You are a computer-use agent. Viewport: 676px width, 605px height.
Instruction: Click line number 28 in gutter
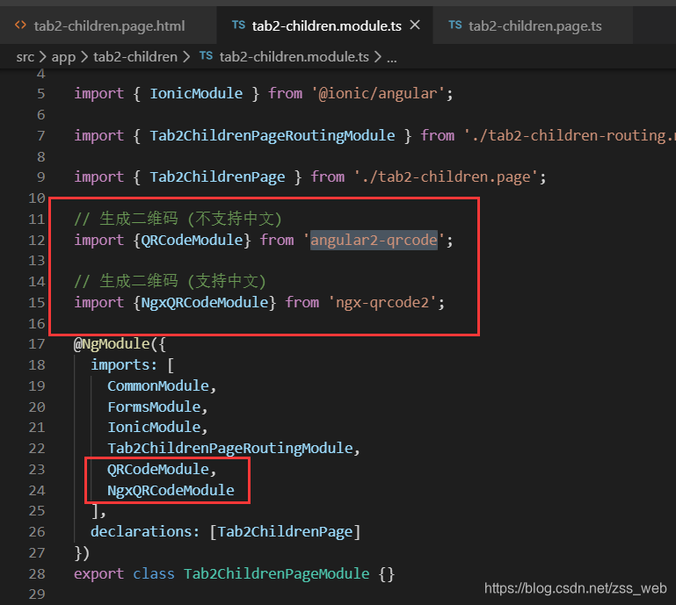(x=37, y=574)
